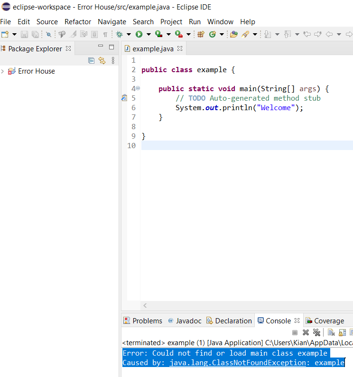Click the editor horizontal scrollbar left arrow
The width and height of the screenshot is (353, 377).
pos(145,306)
